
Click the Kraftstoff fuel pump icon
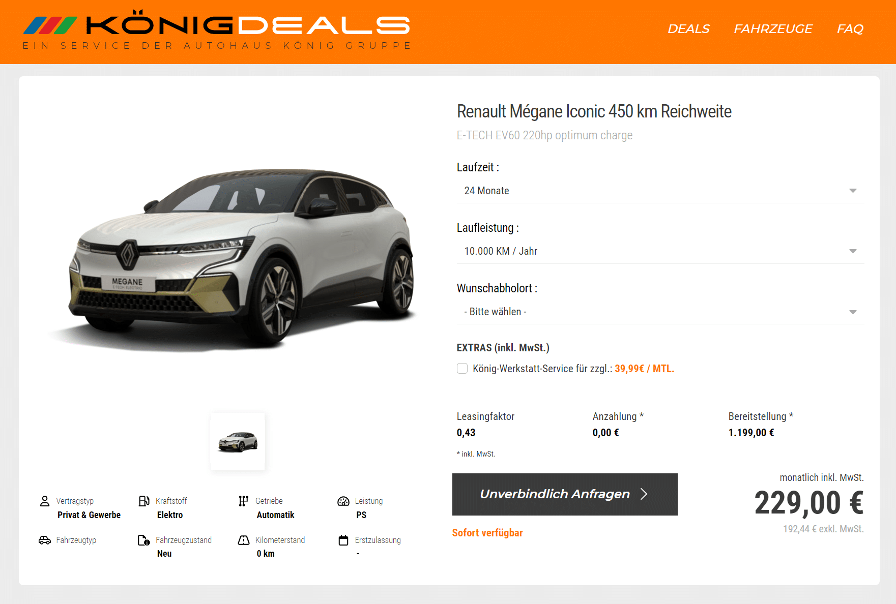tap(144, 501)
